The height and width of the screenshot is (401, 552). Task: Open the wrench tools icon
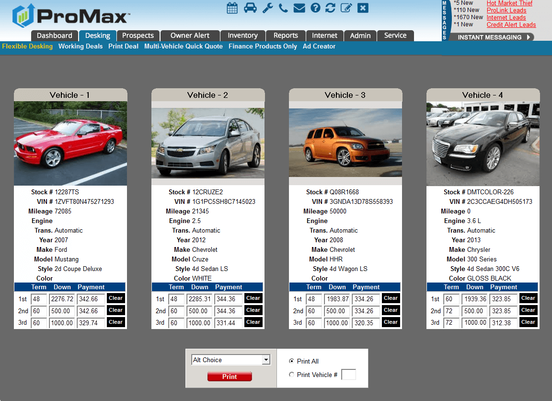point(267,8)
